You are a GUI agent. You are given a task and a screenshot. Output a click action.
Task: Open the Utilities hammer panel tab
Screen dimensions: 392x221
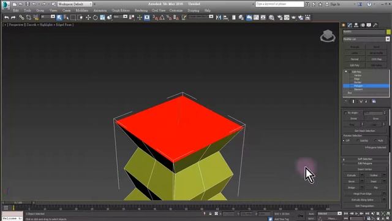[x=375, y=25]
